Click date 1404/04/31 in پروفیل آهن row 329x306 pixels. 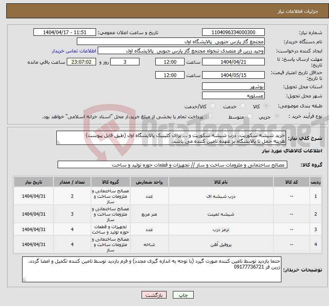(x=33, y=244)
